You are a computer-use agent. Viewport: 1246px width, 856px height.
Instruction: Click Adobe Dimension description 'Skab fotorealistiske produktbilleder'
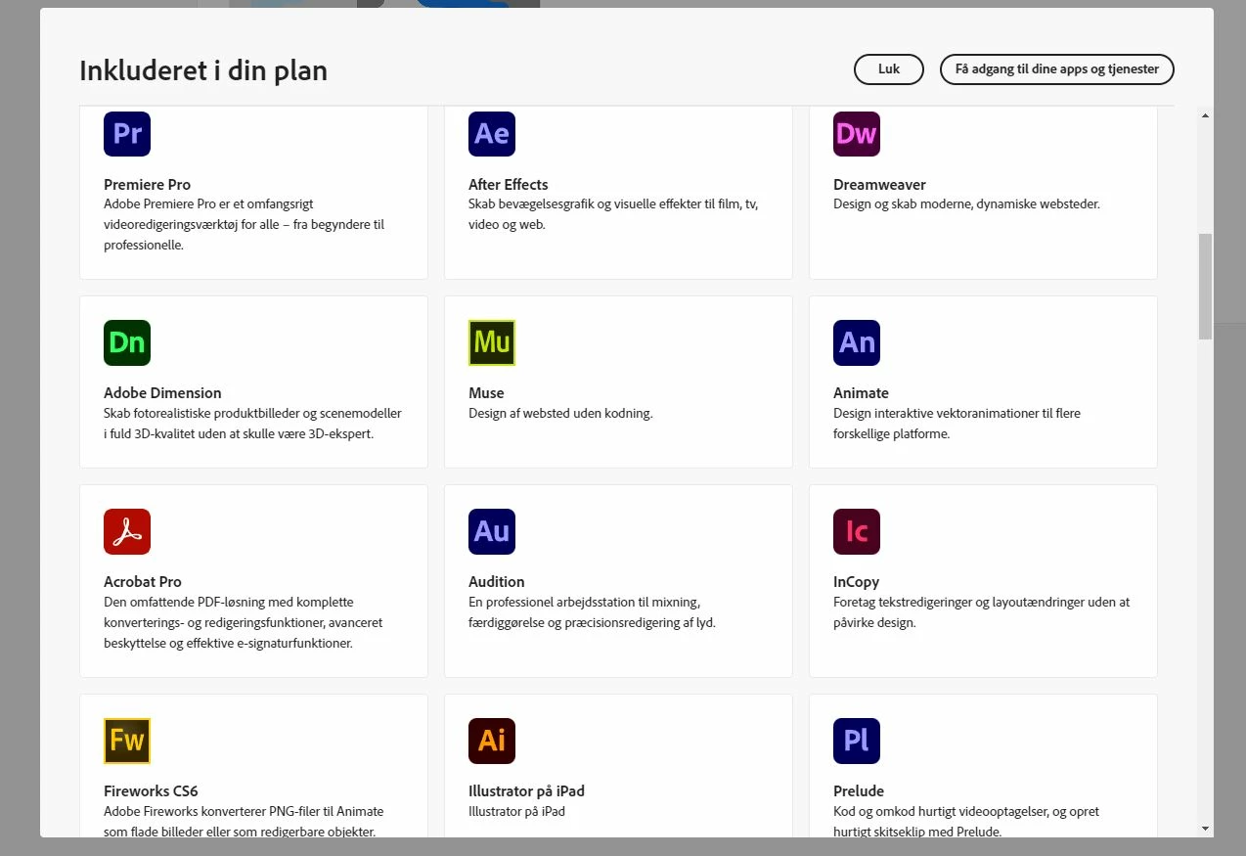coord(252,423)
